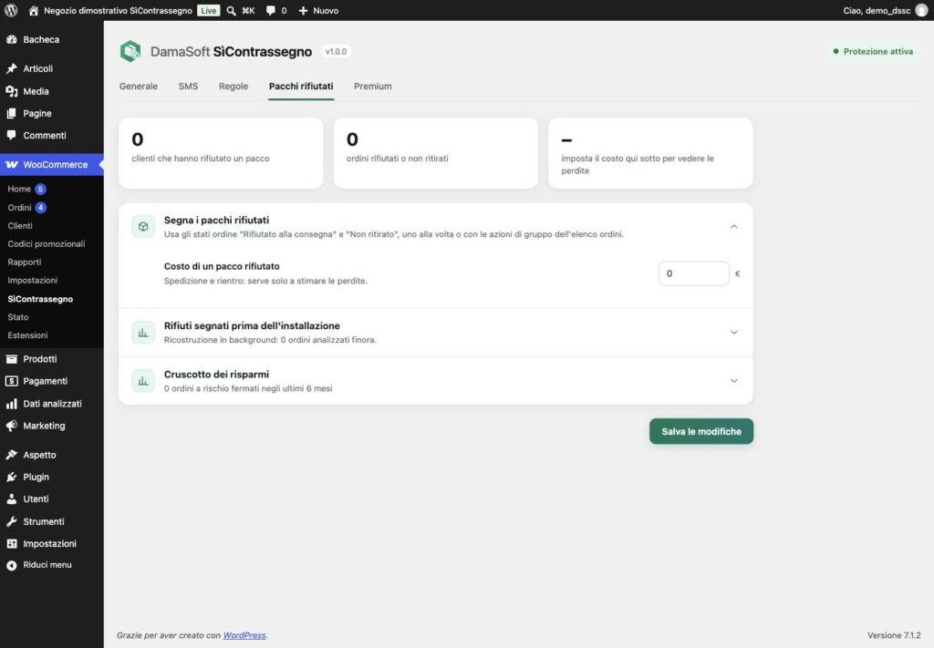
Task: Open the Premium tab
Action: (x=373, y=87)
